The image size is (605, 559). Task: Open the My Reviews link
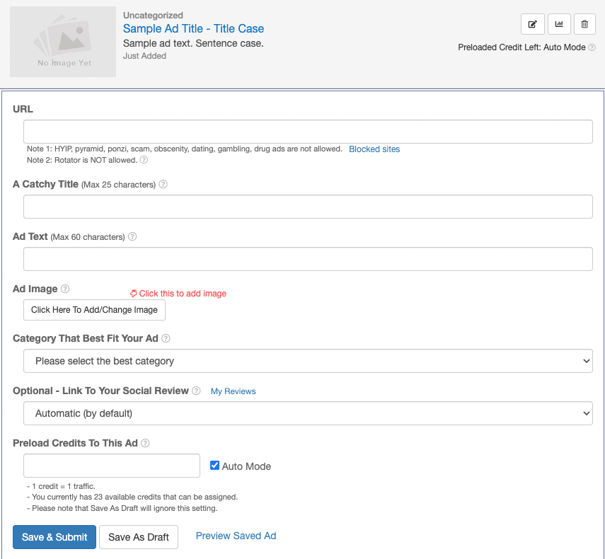tap(233, 391)
